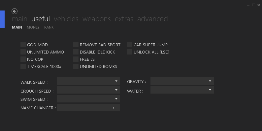The width and height of the screenshot is (262, 131).
Task: Toggle UNLOCK ALL [LSC] checkbox
Action: (130, 52)
